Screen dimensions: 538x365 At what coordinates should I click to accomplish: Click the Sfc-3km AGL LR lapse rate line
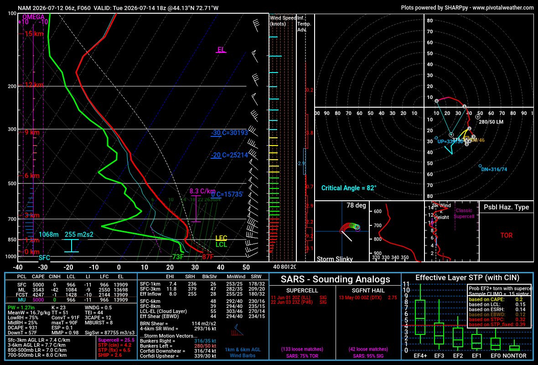click(39, 340)
